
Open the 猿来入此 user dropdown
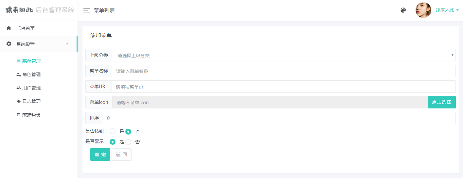point(447,10)
